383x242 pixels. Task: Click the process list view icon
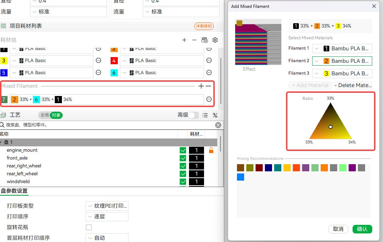(x=205, y=115)
